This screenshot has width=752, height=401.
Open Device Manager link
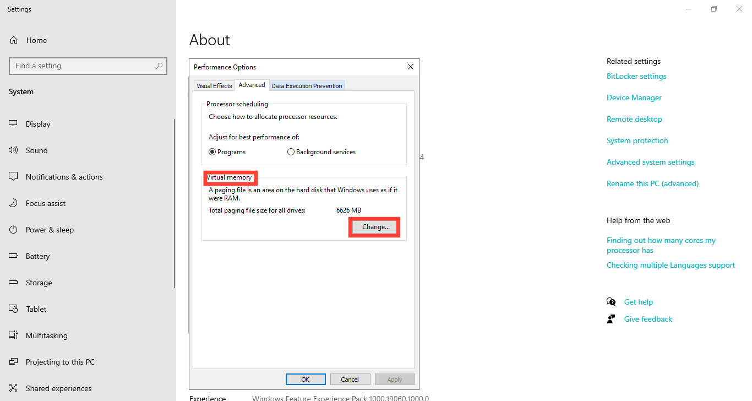(x=634, y=97)
